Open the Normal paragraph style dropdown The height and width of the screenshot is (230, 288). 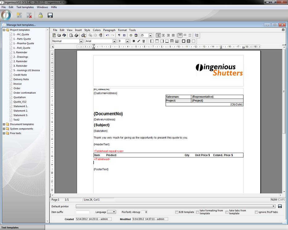coord(81,41)
